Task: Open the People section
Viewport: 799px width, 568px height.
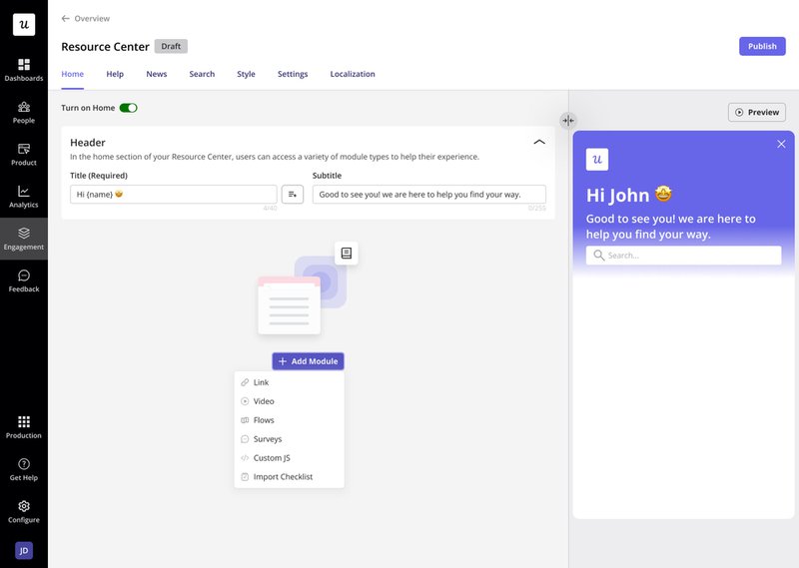Action: point(24,113)
